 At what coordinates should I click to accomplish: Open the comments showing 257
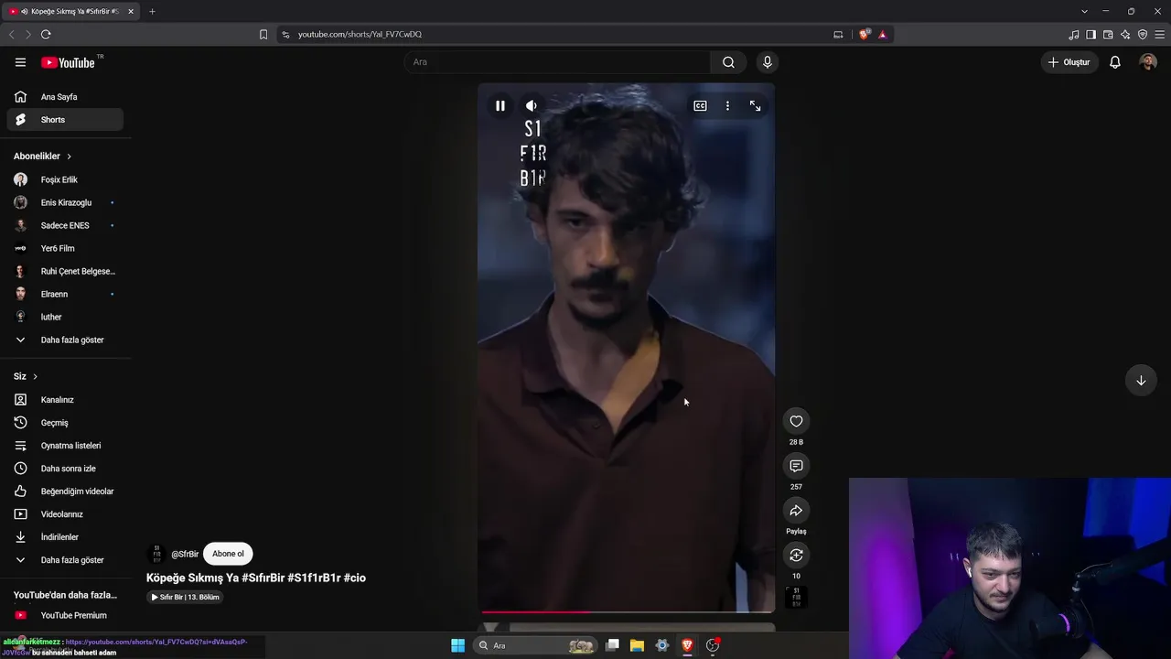click(x=796, y=466)
